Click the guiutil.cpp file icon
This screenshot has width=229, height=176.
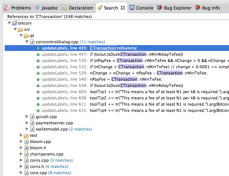pyautogui.click(x=32, y=117)
